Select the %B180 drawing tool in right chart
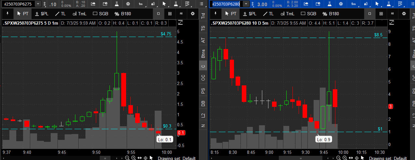 [331, 14]
